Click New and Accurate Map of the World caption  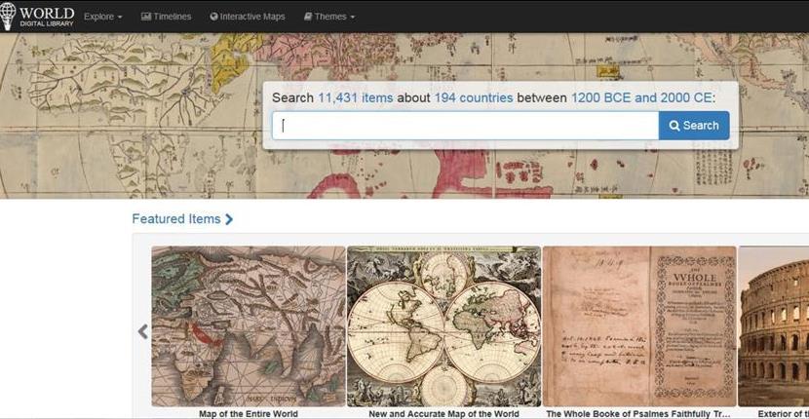pyautogui.click(x=443, y=413)
